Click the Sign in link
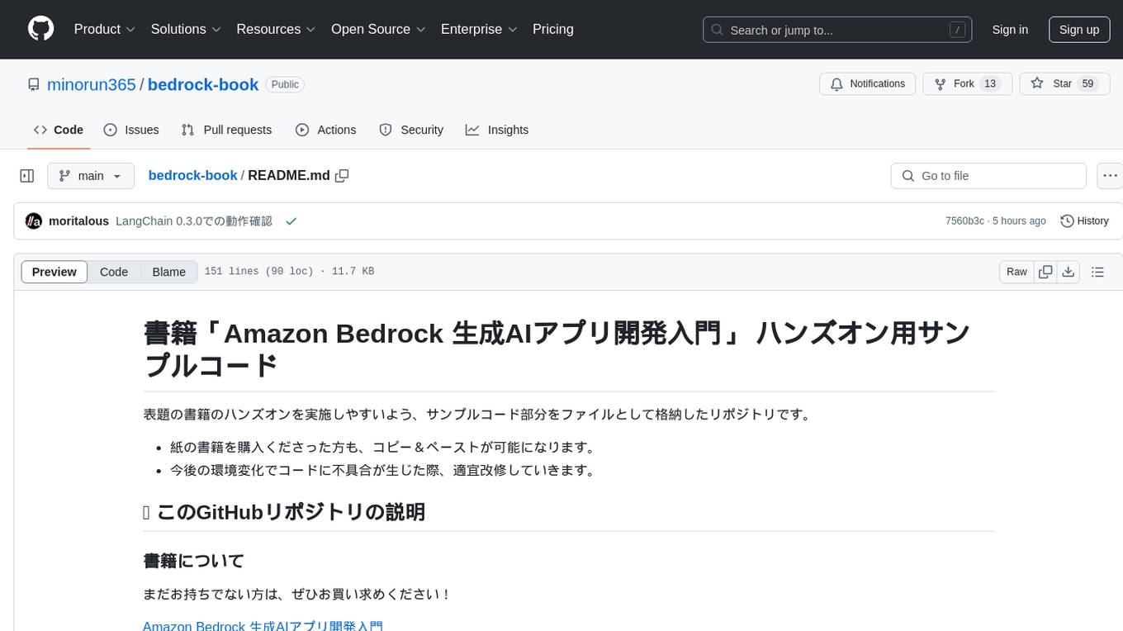Screen dimensions: 1123x631 (x=1010, y=30)
